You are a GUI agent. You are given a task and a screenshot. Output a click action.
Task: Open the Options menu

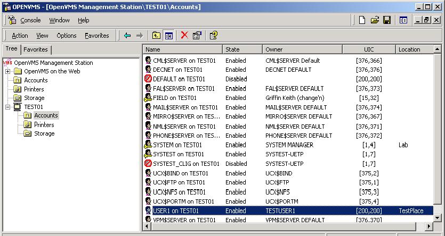67,36
